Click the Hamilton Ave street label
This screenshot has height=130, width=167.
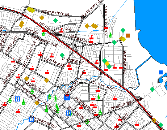tap(99, 84)
